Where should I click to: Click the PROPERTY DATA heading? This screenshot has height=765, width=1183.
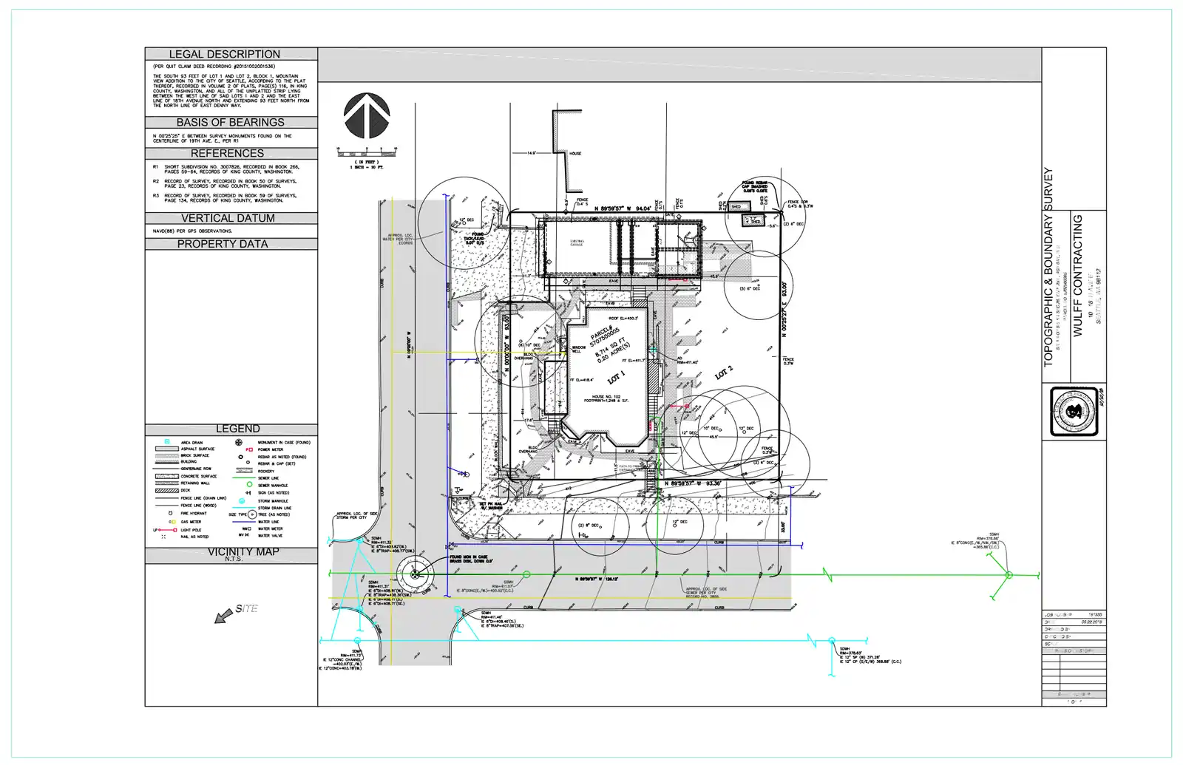(x=223, y=244)
